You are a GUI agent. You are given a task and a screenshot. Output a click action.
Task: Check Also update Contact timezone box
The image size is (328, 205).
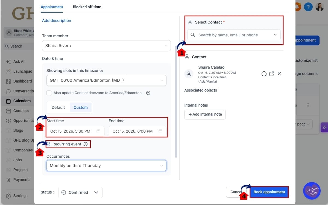tap(49, 93)
